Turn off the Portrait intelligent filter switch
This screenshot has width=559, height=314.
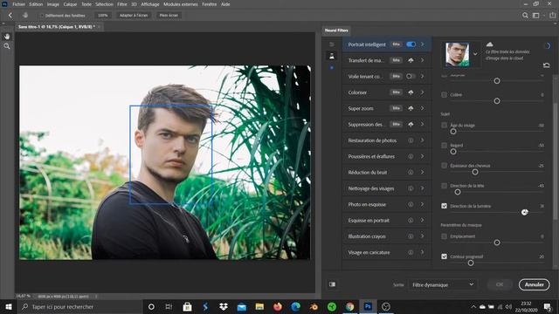(x=411, y=44)
